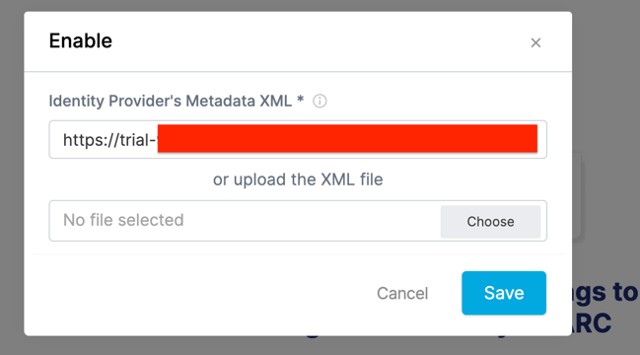Click the "Identity Provider's Metadata XML" label
Viewport: 640px width, 355px height.
pyautogui.click(x=171, y=101)
